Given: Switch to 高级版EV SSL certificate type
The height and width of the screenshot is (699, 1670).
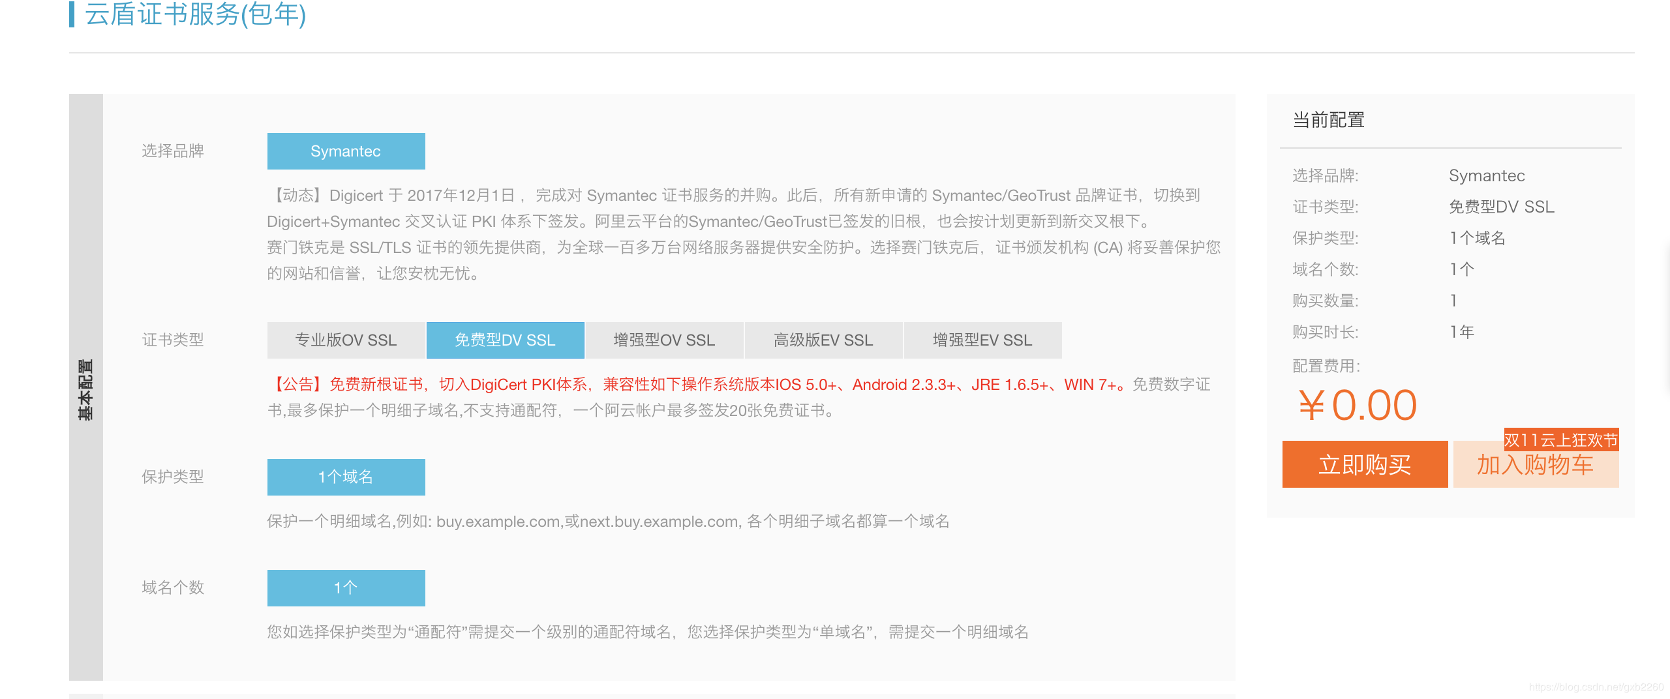Looking at the screenshot, I should [x=823, y=340].
